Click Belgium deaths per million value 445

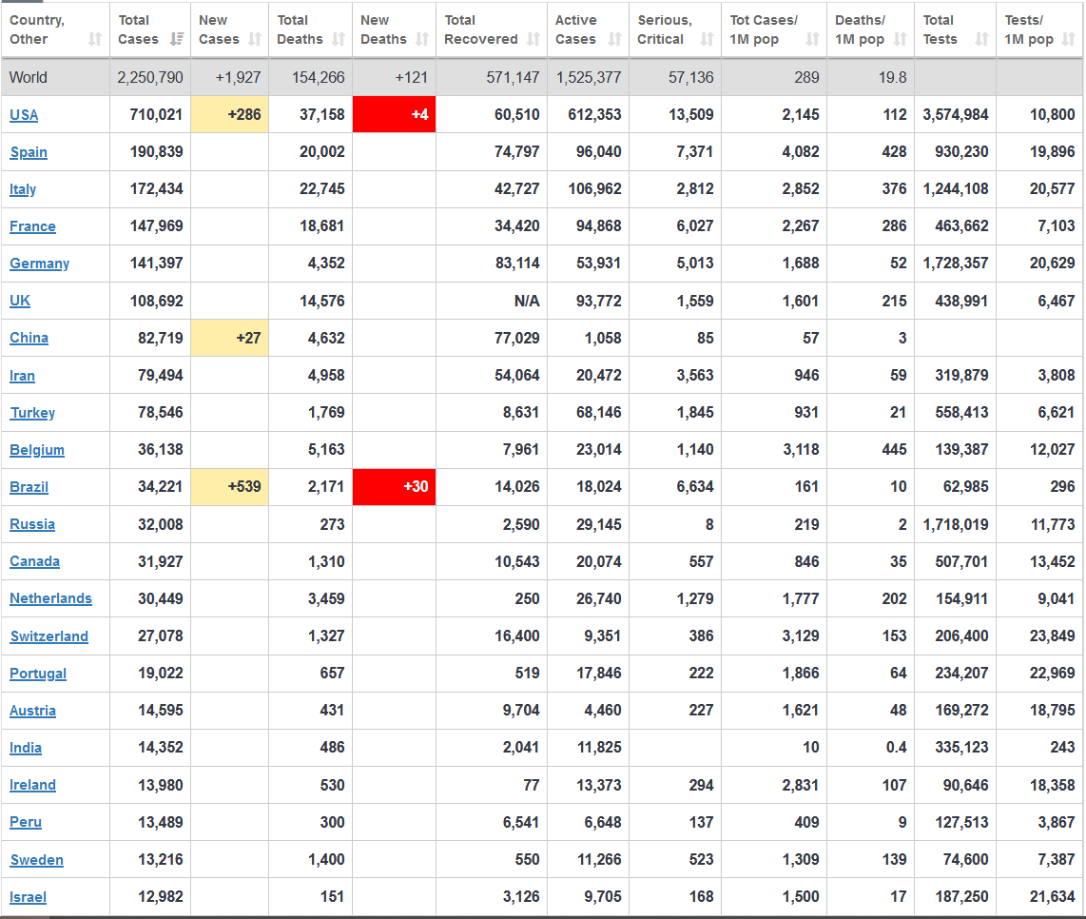(x=894, y=450)
